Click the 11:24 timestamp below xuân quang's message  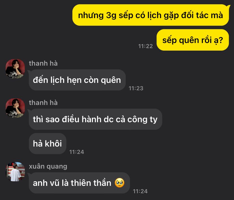(x=140, y=191)
